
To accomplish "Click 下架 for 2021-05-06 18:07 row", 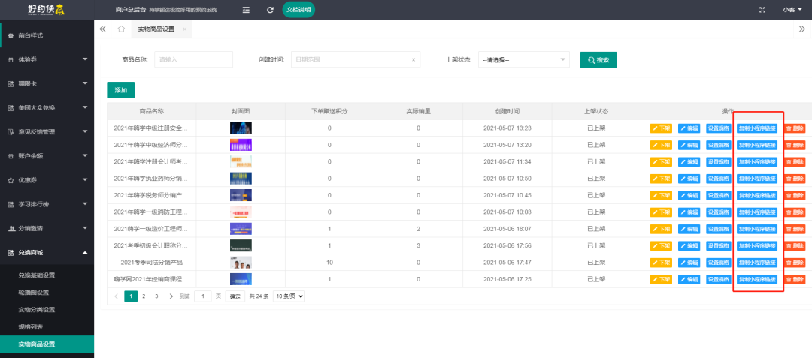I will click(x=661, y=229).
